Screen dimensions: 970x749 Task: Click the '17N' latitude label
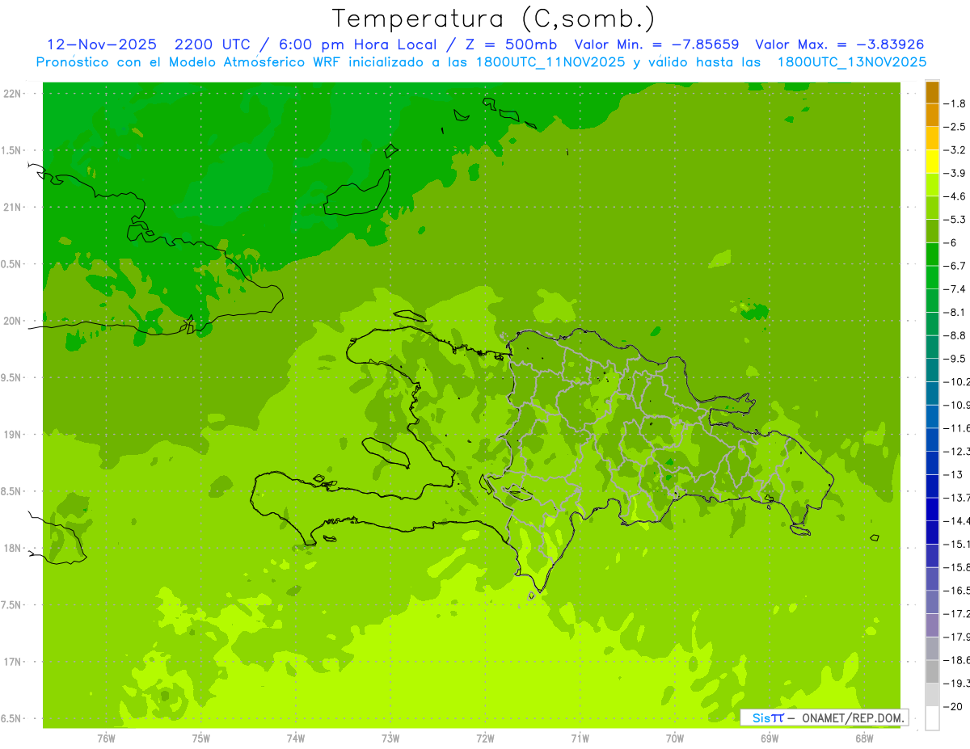pos(12,663)
